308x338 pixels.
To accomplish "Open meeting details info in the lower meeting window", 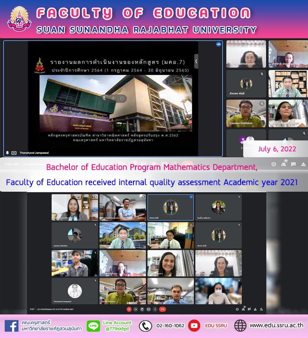I will 236,309.
